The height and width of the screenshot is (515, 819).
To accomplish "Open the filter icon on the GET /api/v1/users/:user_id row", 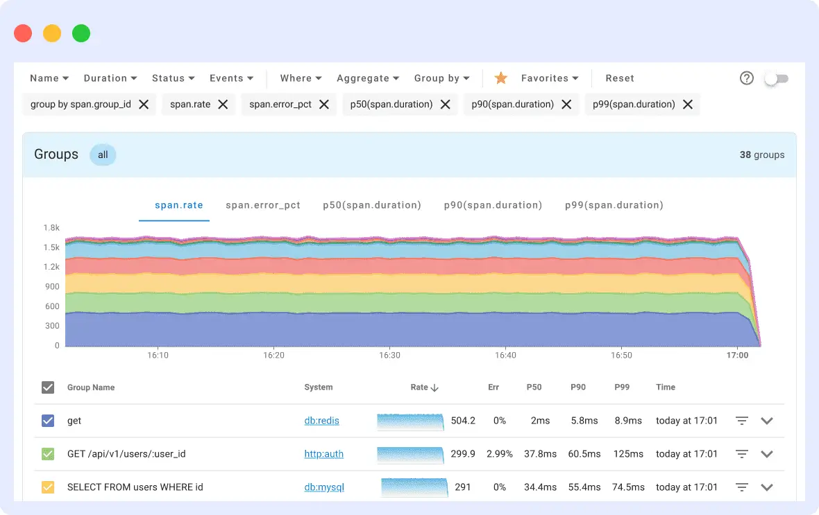I will [x=741, y=454].
